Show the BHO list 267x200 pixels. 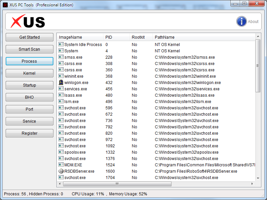tap(29, 97)
